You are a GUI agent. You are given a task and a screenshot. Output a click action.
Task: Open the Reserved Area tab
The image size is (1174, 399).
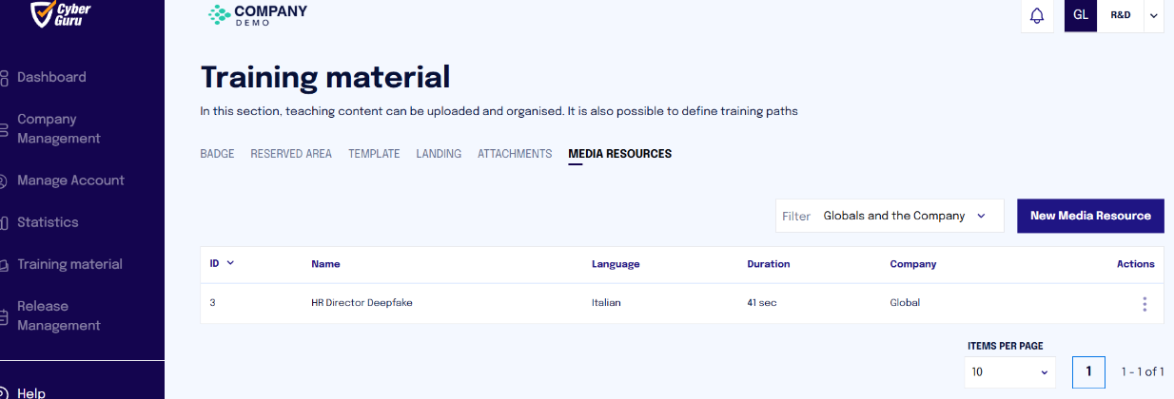pos(291,154)
